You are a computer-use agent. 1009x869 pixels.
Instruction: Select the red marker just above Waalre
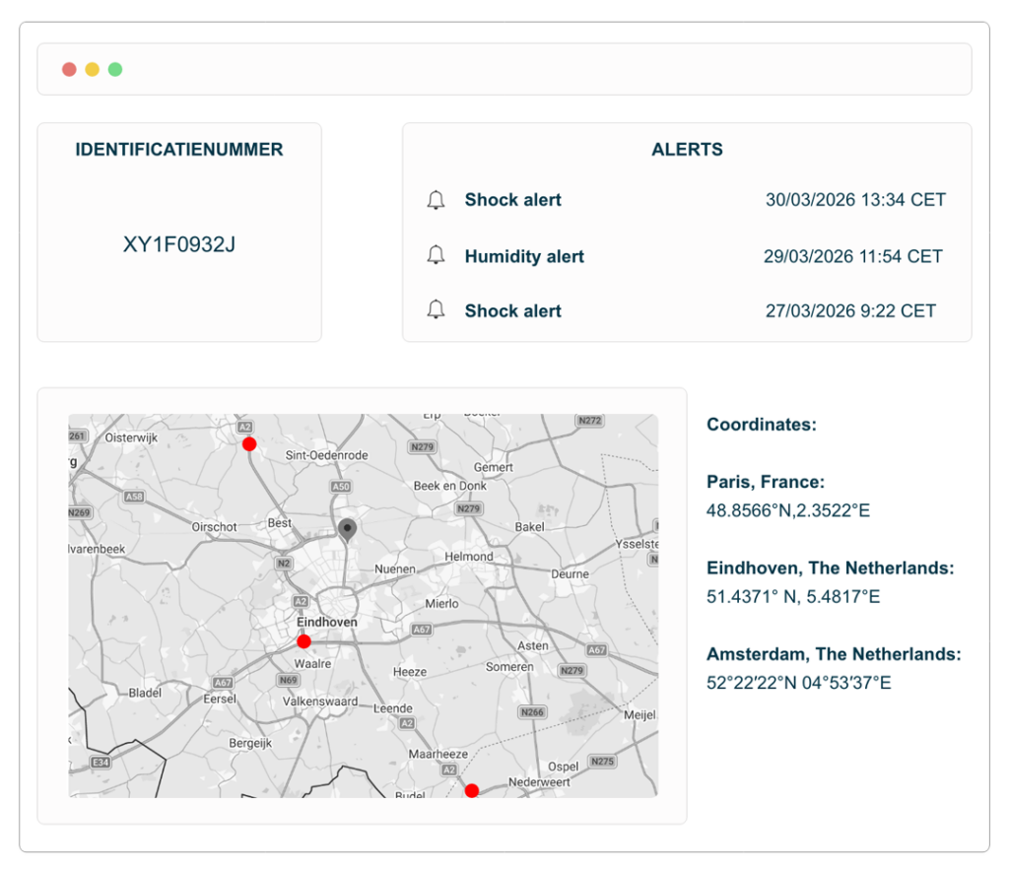pyautogui.click(x=303, y=641)
